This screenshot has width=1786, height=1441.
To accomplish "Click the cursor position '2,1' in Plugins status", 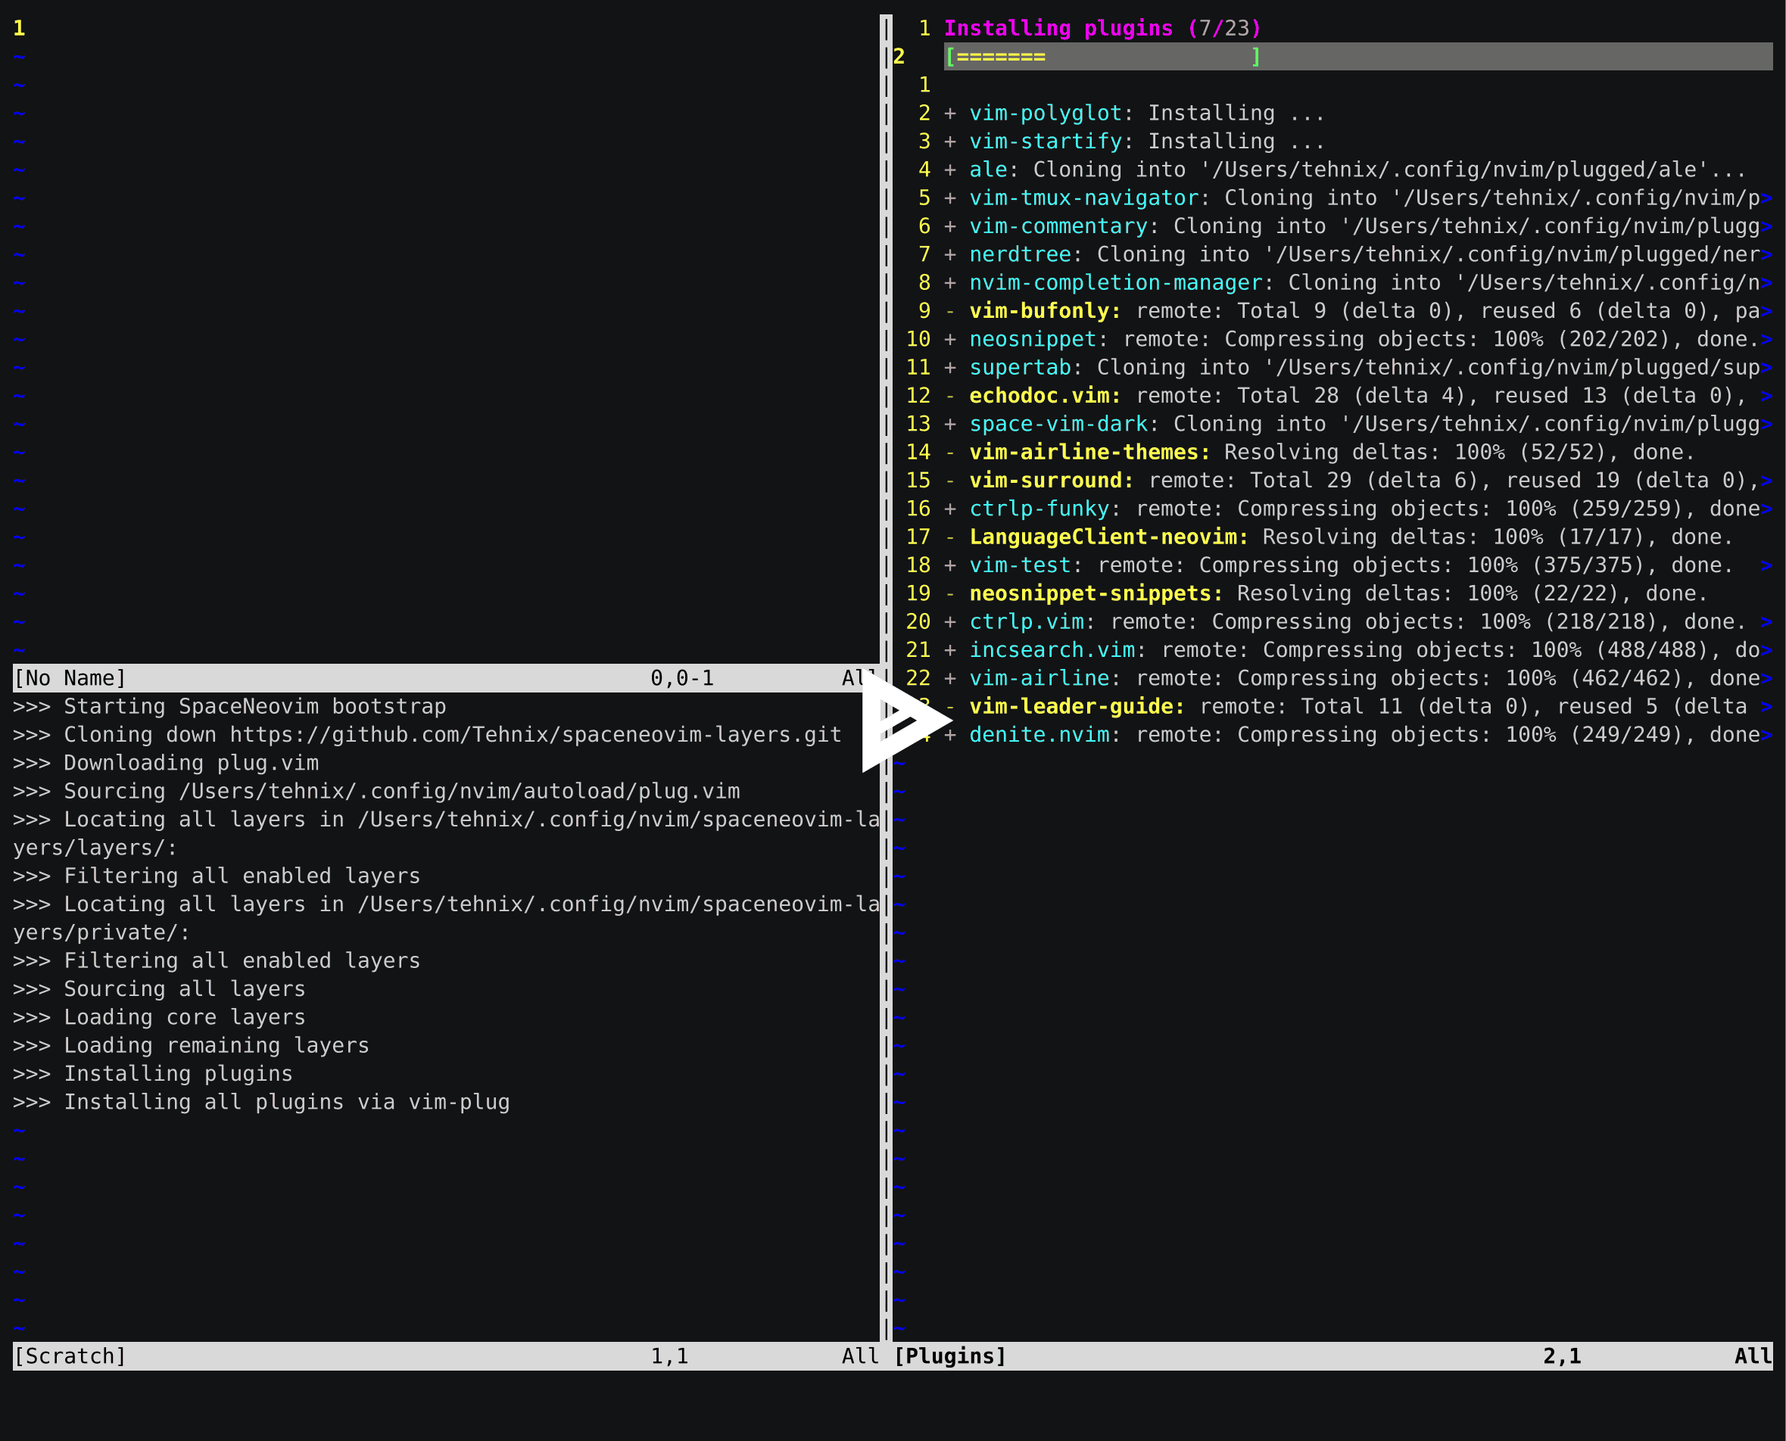I will [1562, 1355].
